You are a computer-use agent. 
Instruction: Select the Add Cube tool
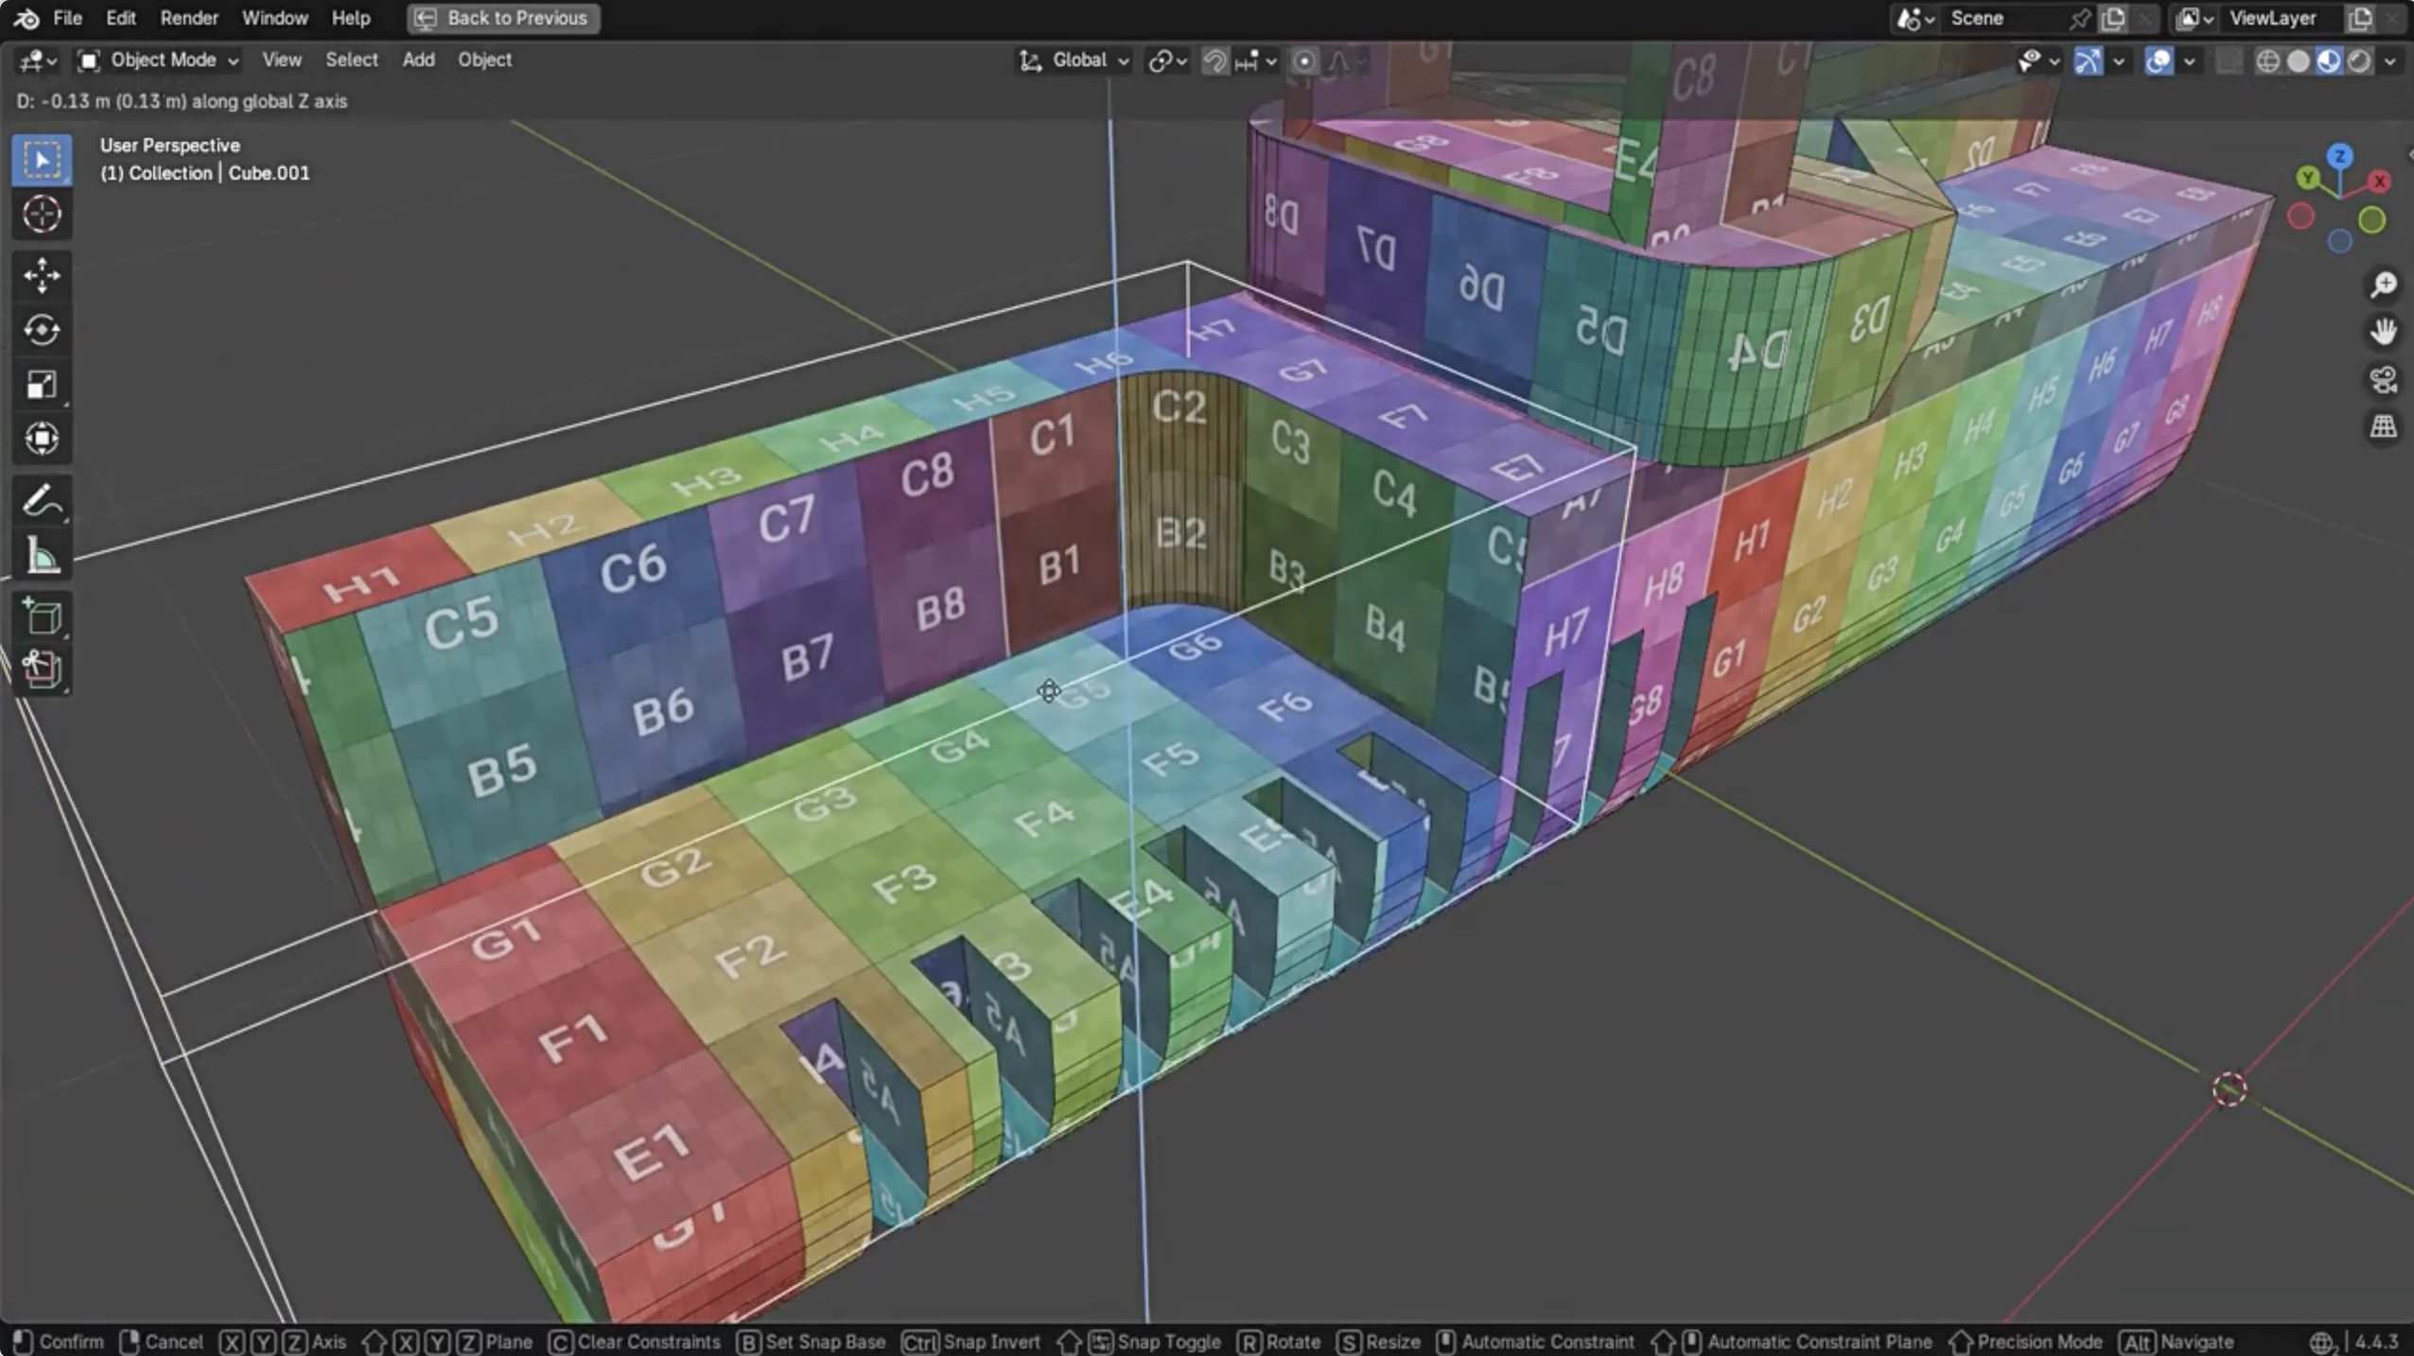coord(42,617)
